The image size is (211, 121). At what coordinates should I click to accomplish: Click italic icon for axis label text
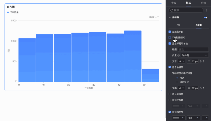coord(203,88)
